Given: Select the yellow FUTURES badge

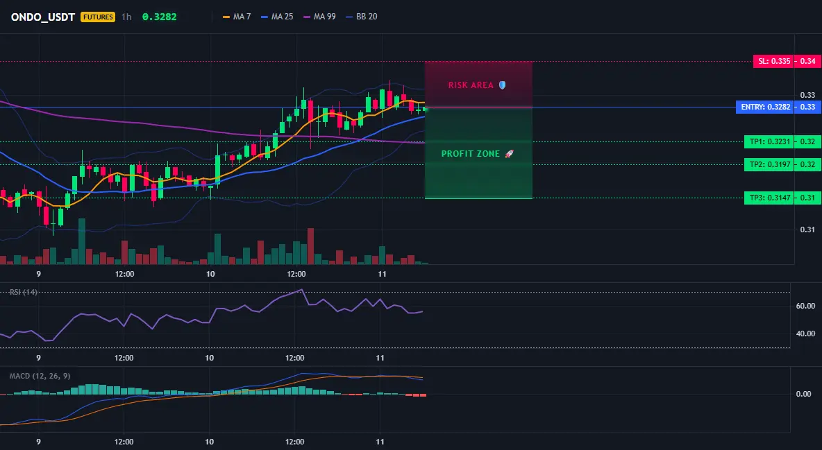Looking at the screenshot, I should coord(97,17).
